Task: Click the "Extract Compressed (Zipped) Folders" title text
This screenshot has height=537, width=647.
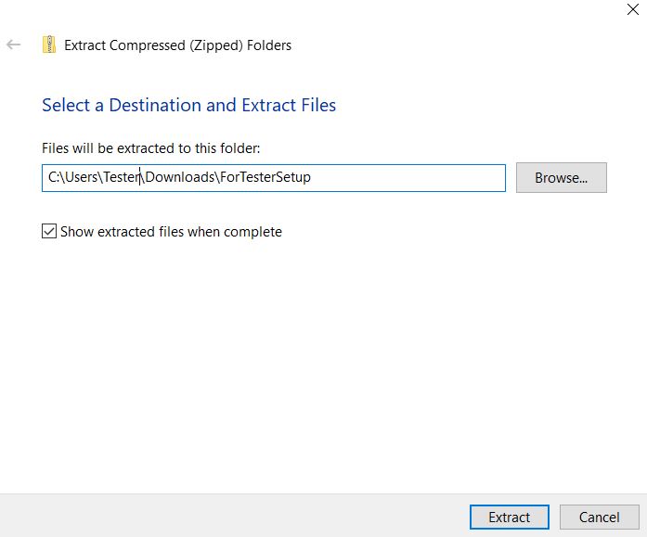Action: pyautogui.click(x=177, y=45)
